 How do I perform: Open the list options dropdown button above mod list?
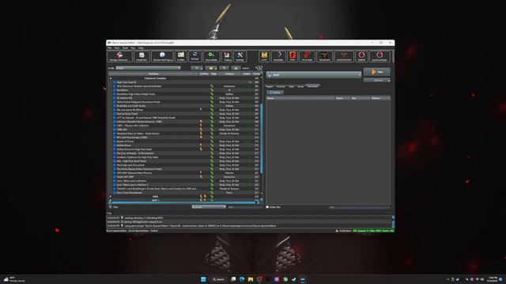(197, 68)
